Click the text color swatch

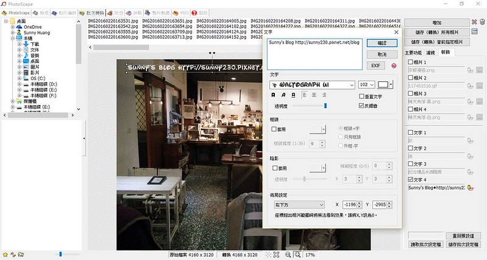(x=383, y=85)
